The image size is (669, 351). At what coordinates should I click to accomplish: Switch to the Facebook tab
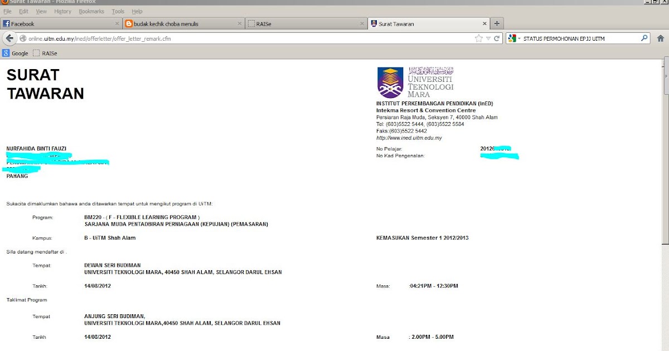[61, 24]
